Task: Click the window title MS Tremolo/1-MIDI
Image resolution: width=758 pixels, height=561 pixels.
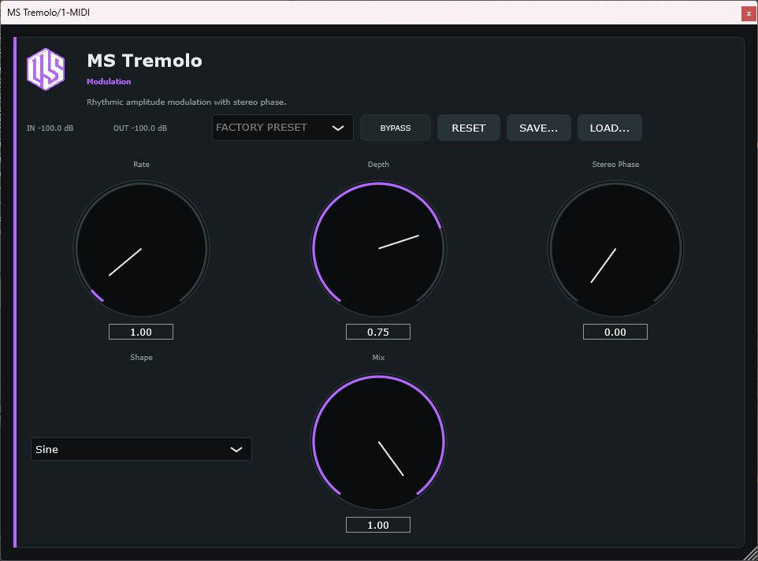Action: tap(48, 13)
